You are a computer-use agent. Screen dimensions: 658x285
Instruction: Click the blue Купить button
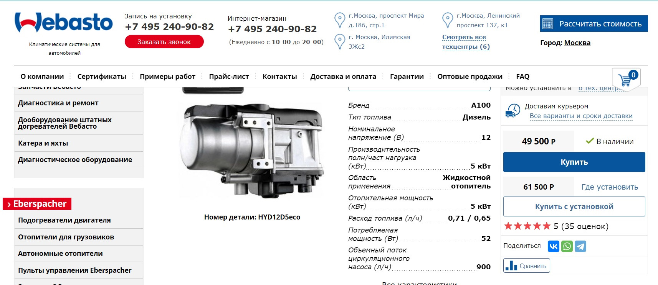point(574,162)
